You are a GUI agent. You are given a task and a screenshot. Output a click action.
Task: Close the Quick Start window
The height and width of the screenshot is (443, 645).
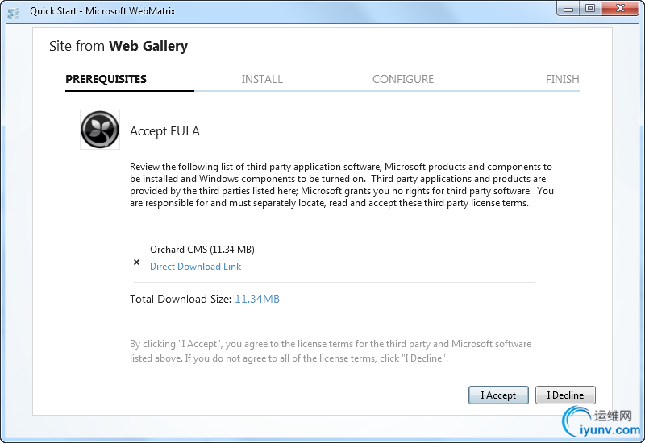[620, 8]
